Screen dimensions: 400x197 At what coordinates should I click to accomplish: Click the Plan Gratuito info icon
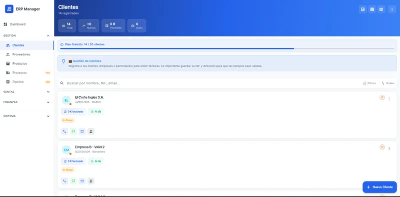(x=62, y=44)
